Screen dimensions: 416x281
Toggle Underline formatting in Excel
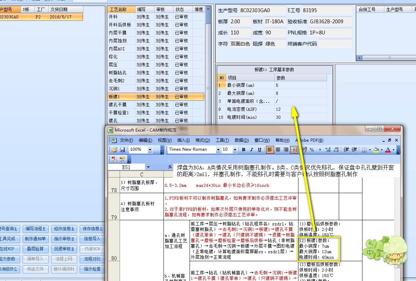[259, 150]
